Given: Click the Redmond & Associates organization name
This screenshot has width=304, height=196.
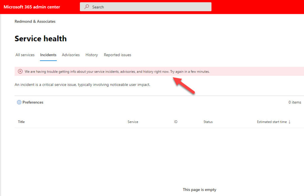Looking at the screenshot, I should (x=35, y=21).
